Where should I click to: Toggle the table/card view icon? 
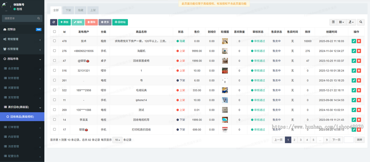(333, 22)
